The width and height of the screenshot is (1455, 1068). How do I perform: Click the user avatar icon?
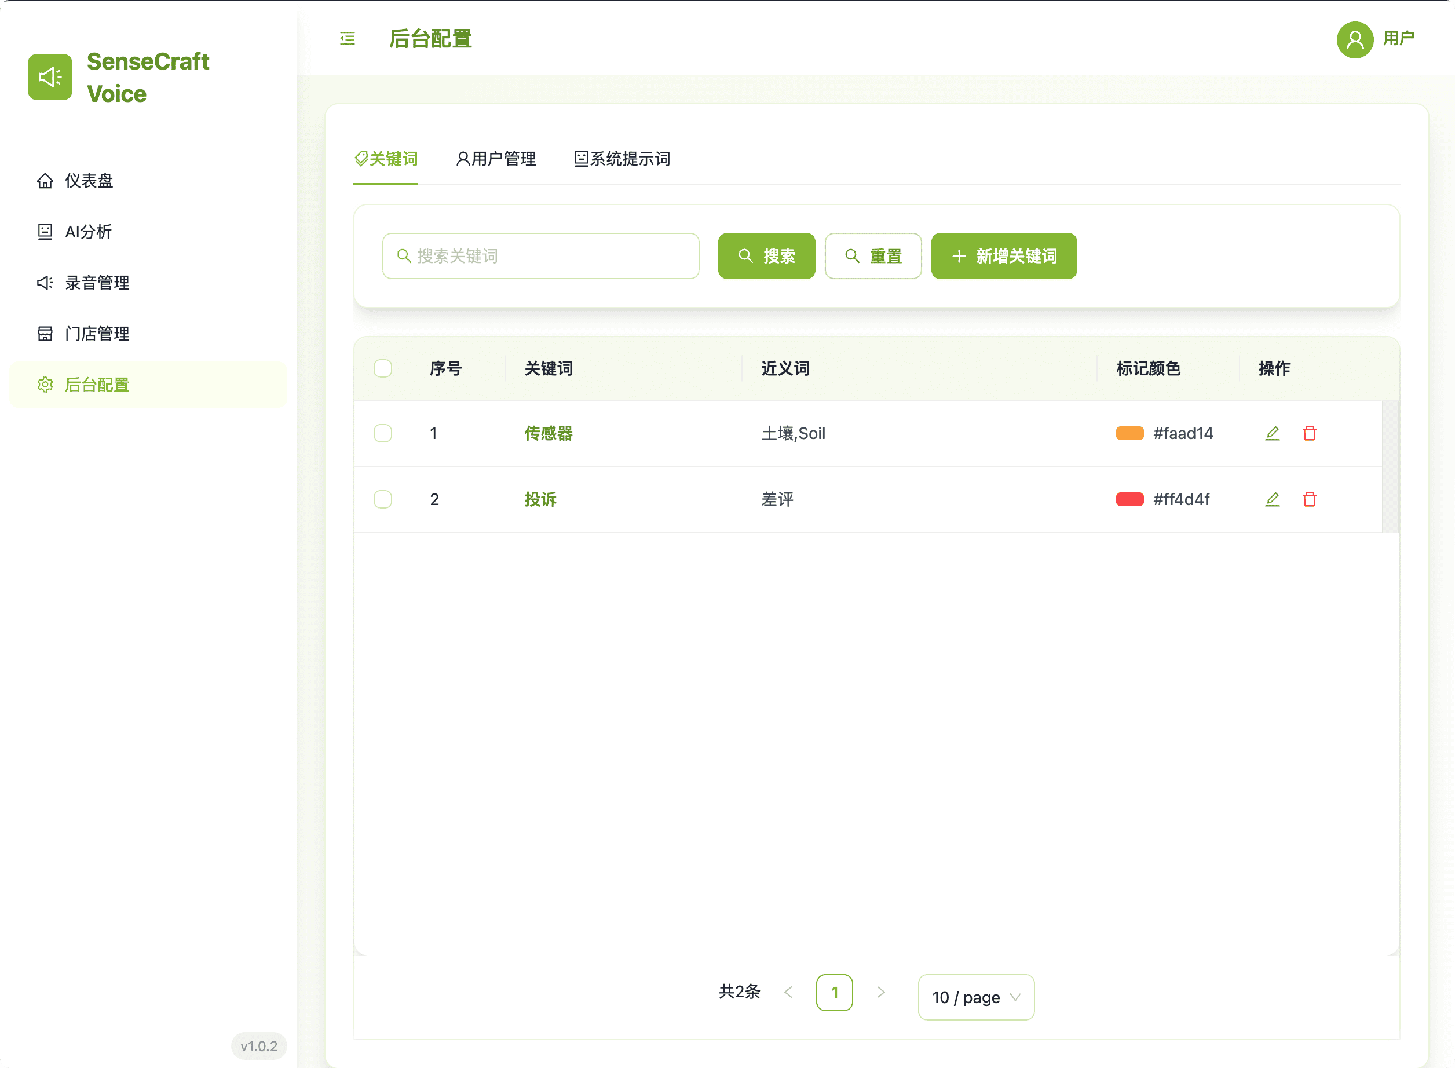pos(1355,39)
